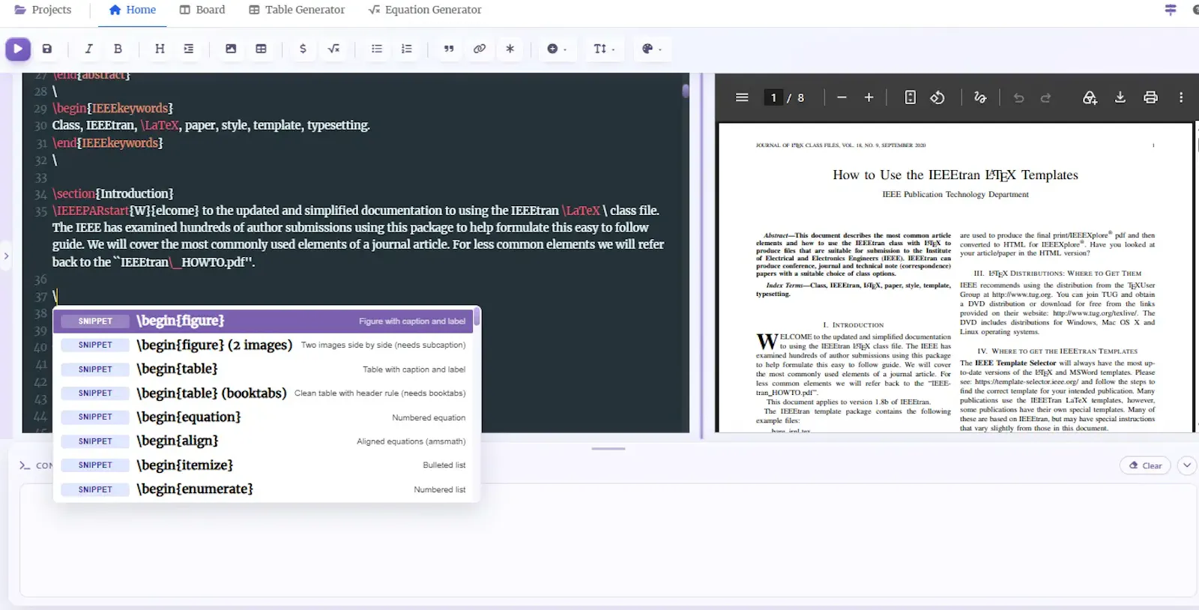Insert a square root equation

(x=333, y=49)
